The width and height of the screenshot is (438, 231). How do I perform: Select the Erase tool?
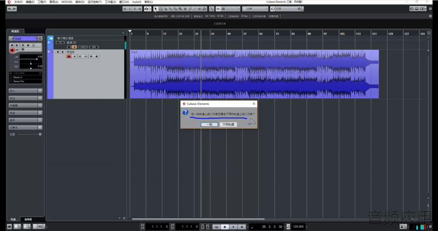(x=175, y=9)
